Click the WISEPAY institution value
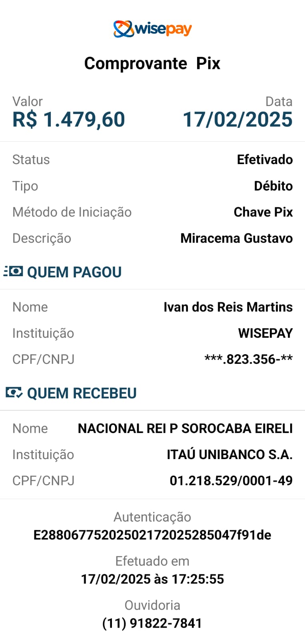Viewport: 305px width, 640px height. pyautogui.click(x=265, y=333)
